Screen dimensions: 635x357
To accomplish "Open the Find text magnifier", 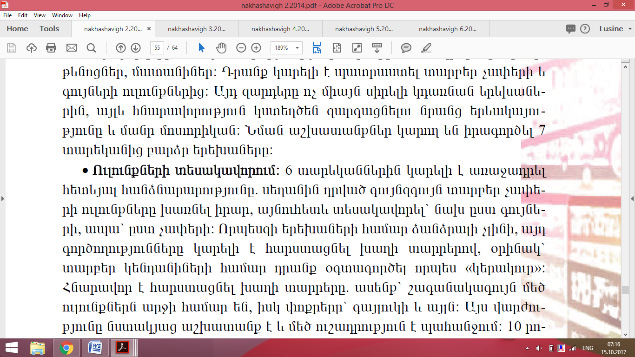I will pos(91,48).
